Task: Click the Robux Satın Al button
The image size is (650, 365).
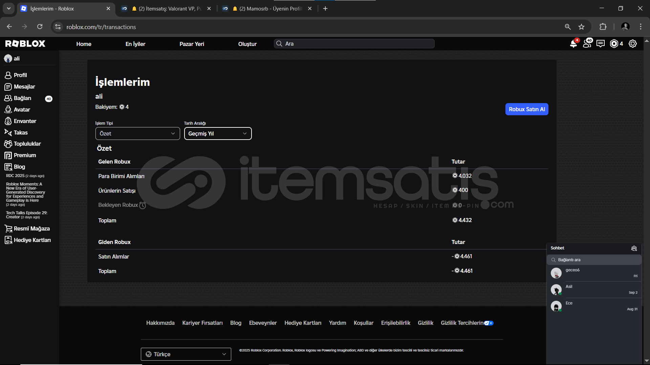Action: 527,109
